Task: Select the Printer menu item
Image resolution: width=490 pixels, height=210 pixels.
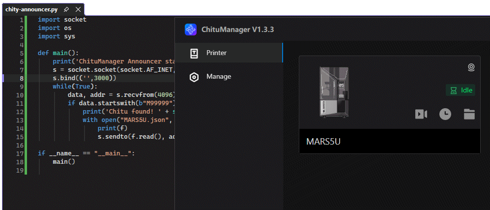Action: [229, 53]
